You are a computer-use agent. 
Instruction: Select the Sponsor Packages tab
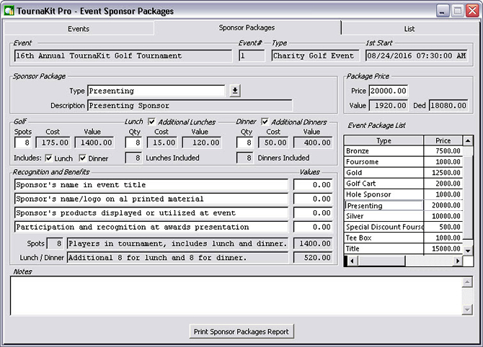[x=247, y=27]
